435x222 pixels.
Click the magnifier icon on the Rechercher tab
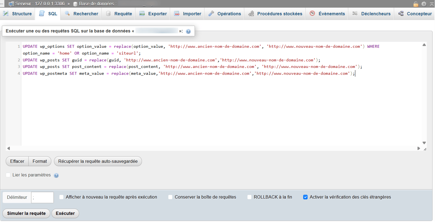point(67,14)
